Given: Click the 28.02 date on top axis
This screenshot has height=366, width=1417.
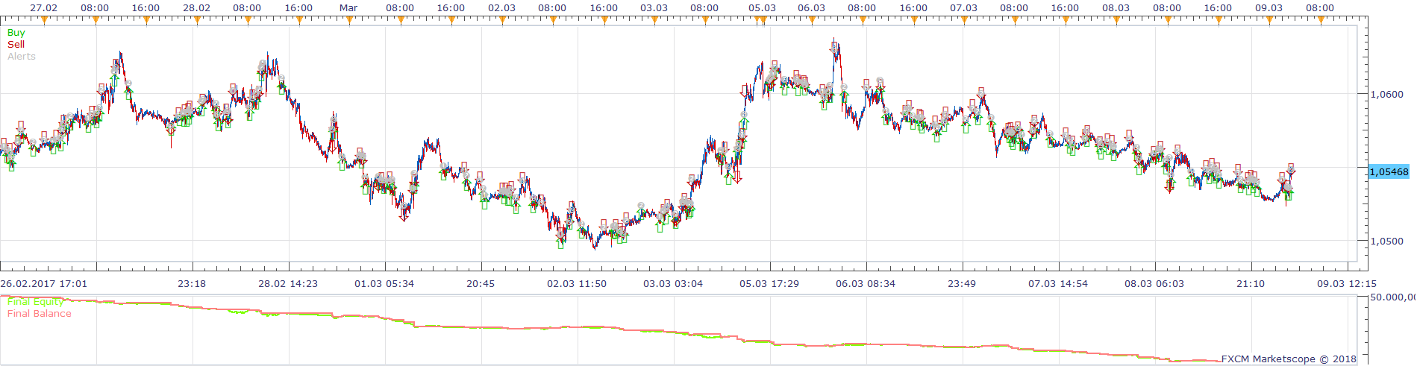Looking at the screenshot, I should 196,8.
